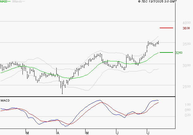
Task: Click the MA20 indicator legend label
Action: pos(4,2)
